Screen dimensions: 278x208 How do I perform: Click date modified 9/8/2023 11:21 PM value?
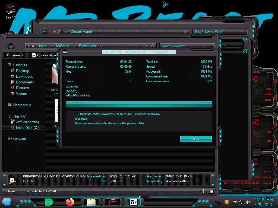point(123,176)
